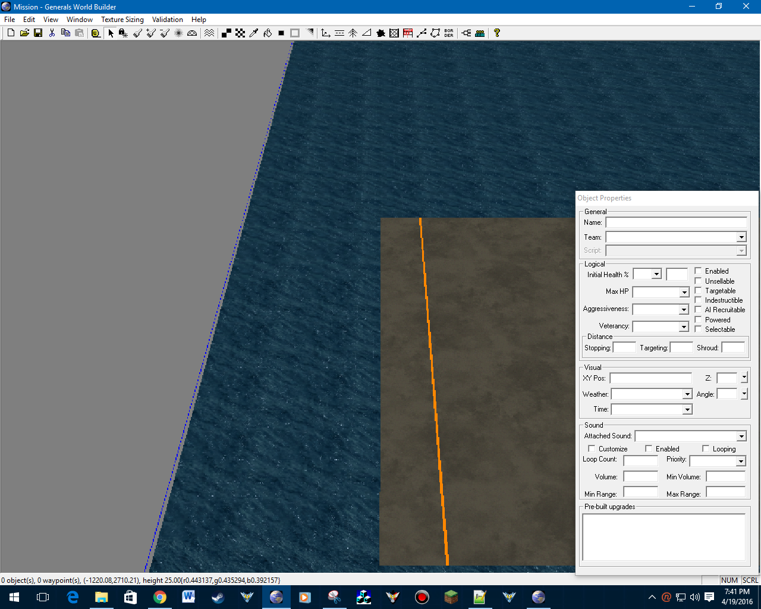The image size is (761, 609).
Task: Enable the Indestructible checkbox
Action: pyautogui.click(x=699, y=300)
